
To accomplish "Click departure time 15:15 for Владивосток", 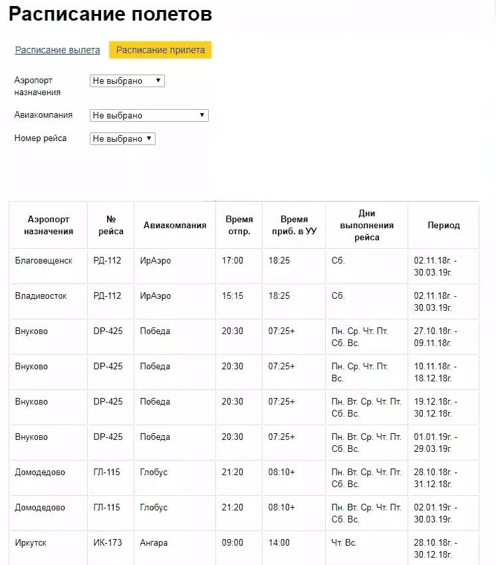I will pos(233,296).
